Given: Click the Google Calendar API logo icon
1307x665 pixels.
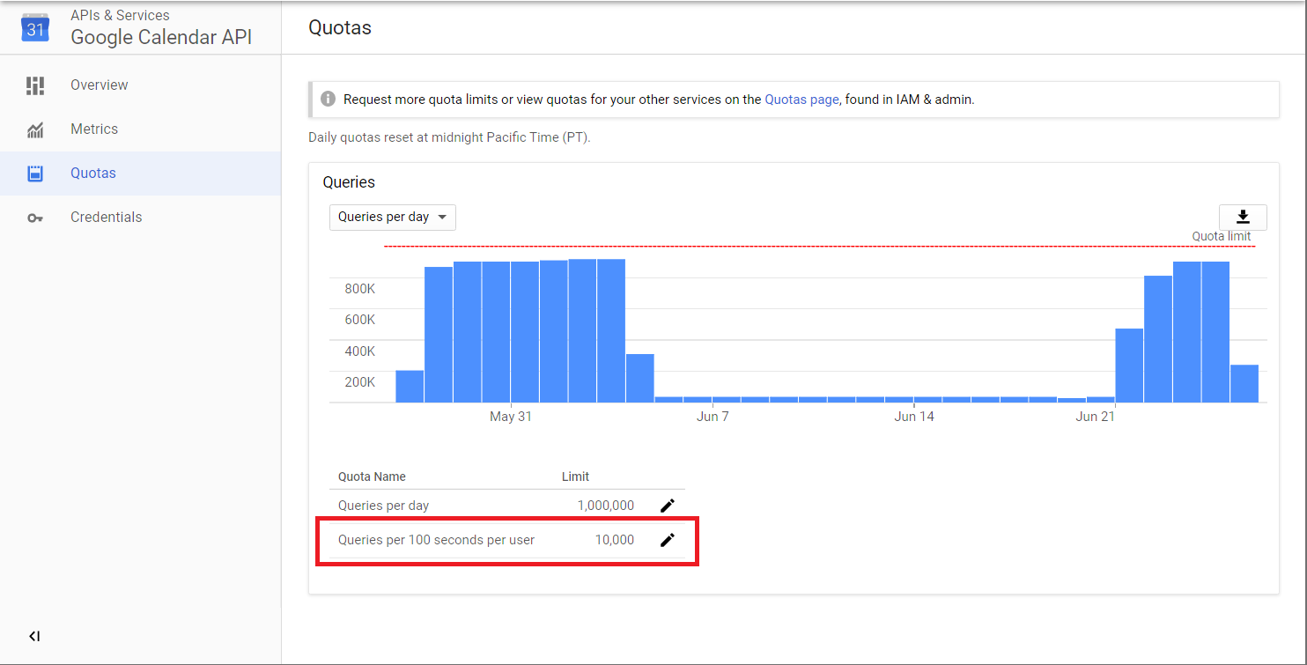Looking at the screenshot, I should (x=35, y=27).
